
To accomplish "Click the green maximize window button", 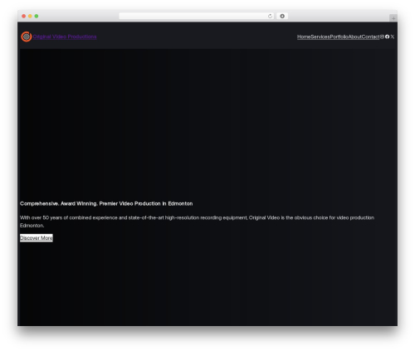I will coord(37,16).
